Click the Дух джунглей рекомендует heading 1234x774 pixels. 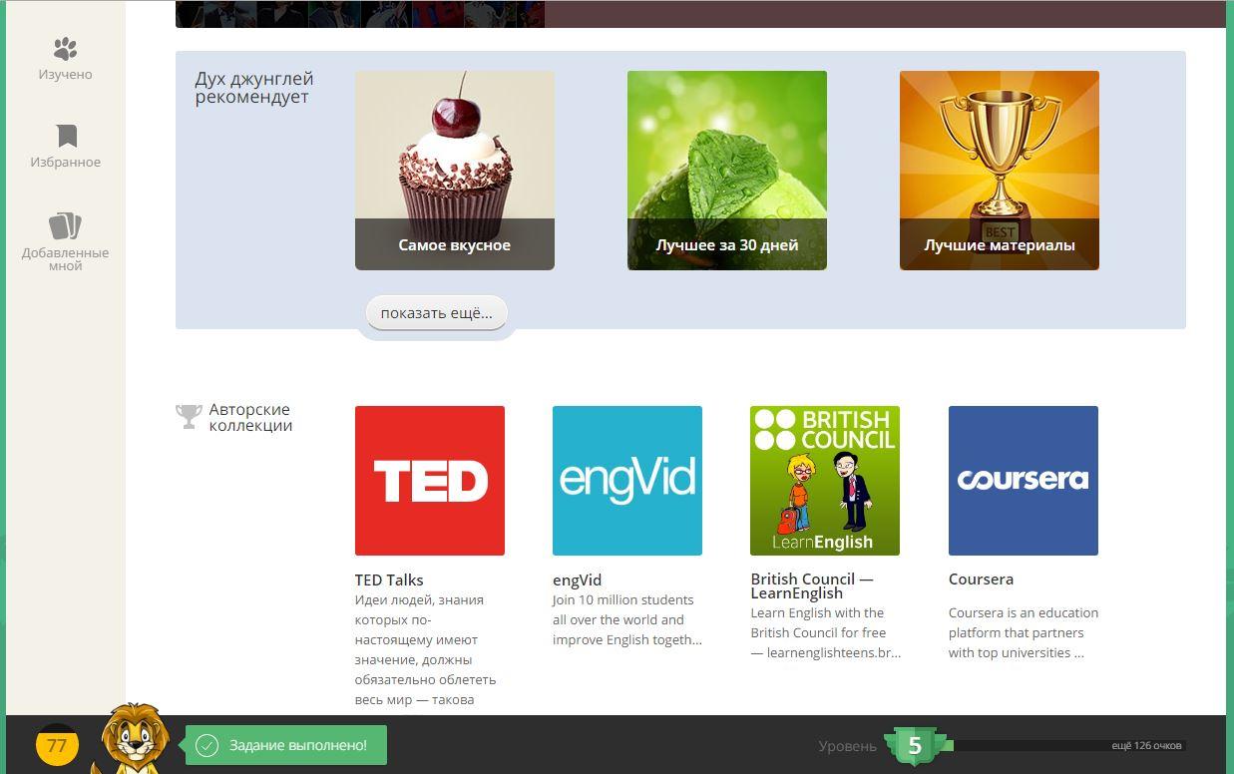coord(253,88)
